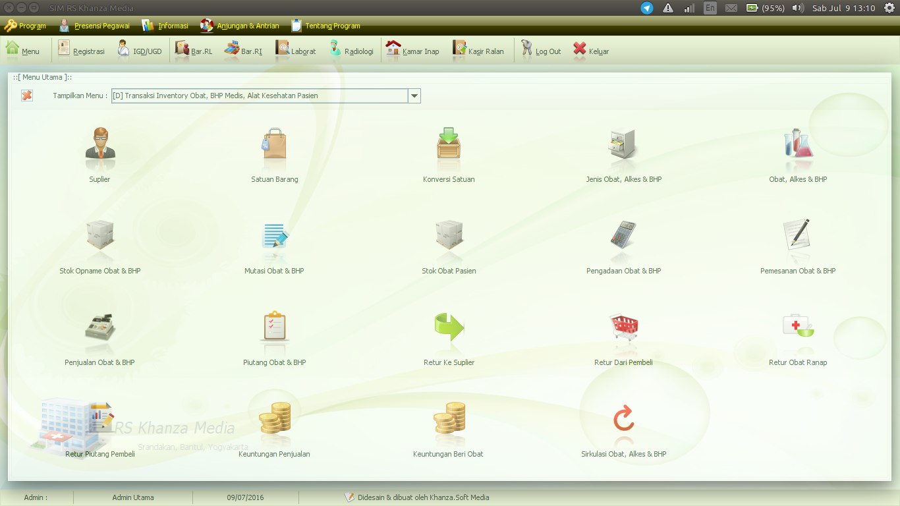Open the system volume control
This screenshot has height=506, width=900.
tap(797, 9)
